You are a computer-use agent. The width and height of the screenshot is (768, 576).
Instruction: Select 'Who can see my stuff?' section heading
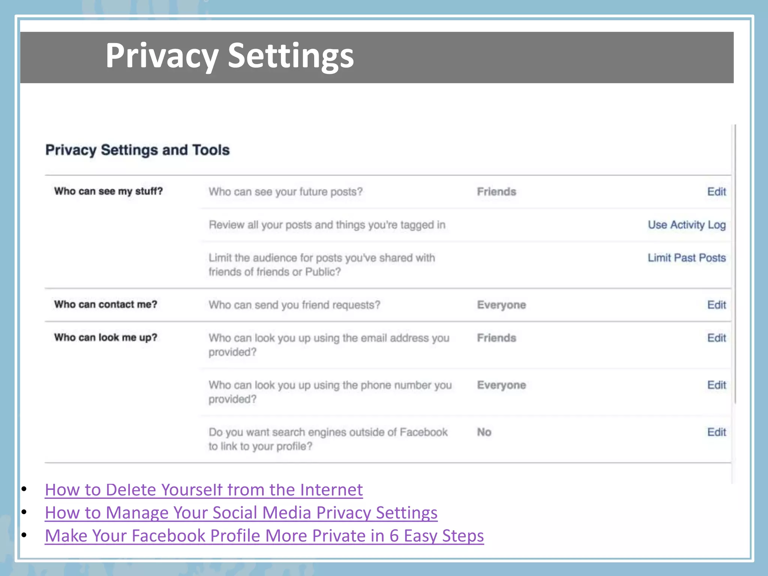[x=108, y=191]
